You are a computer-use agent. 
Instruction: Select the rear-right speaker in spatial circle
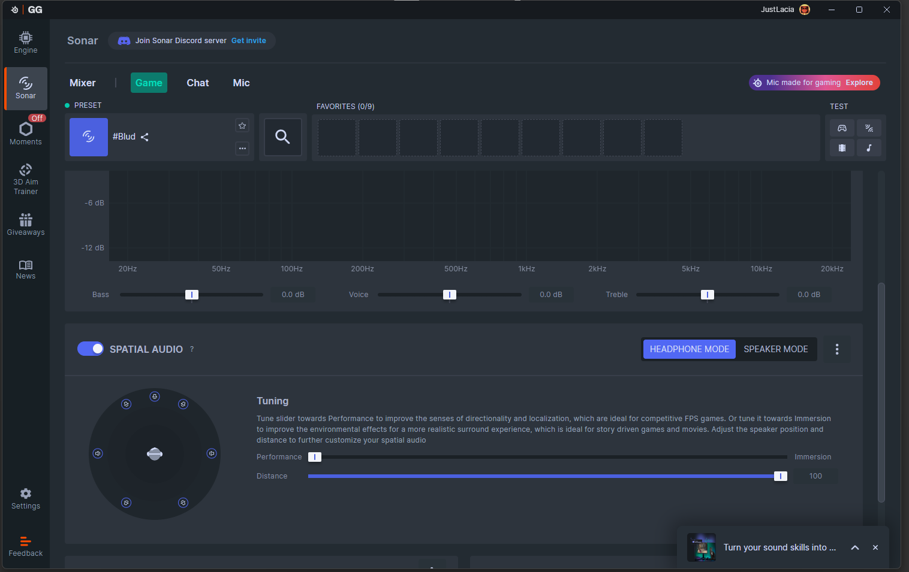183,503
